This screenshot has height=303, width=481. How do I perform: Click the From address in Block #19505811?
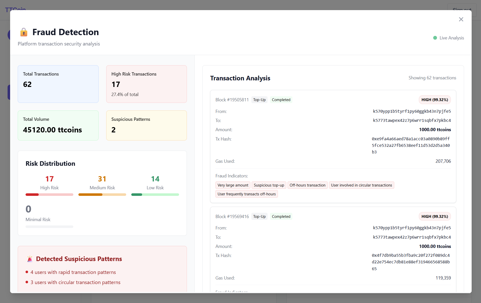pos(412,111)
